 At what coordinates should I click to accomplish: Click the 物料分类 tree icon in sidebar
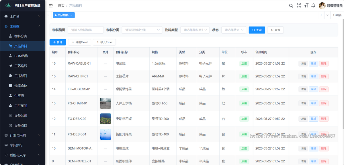point(11,36)
